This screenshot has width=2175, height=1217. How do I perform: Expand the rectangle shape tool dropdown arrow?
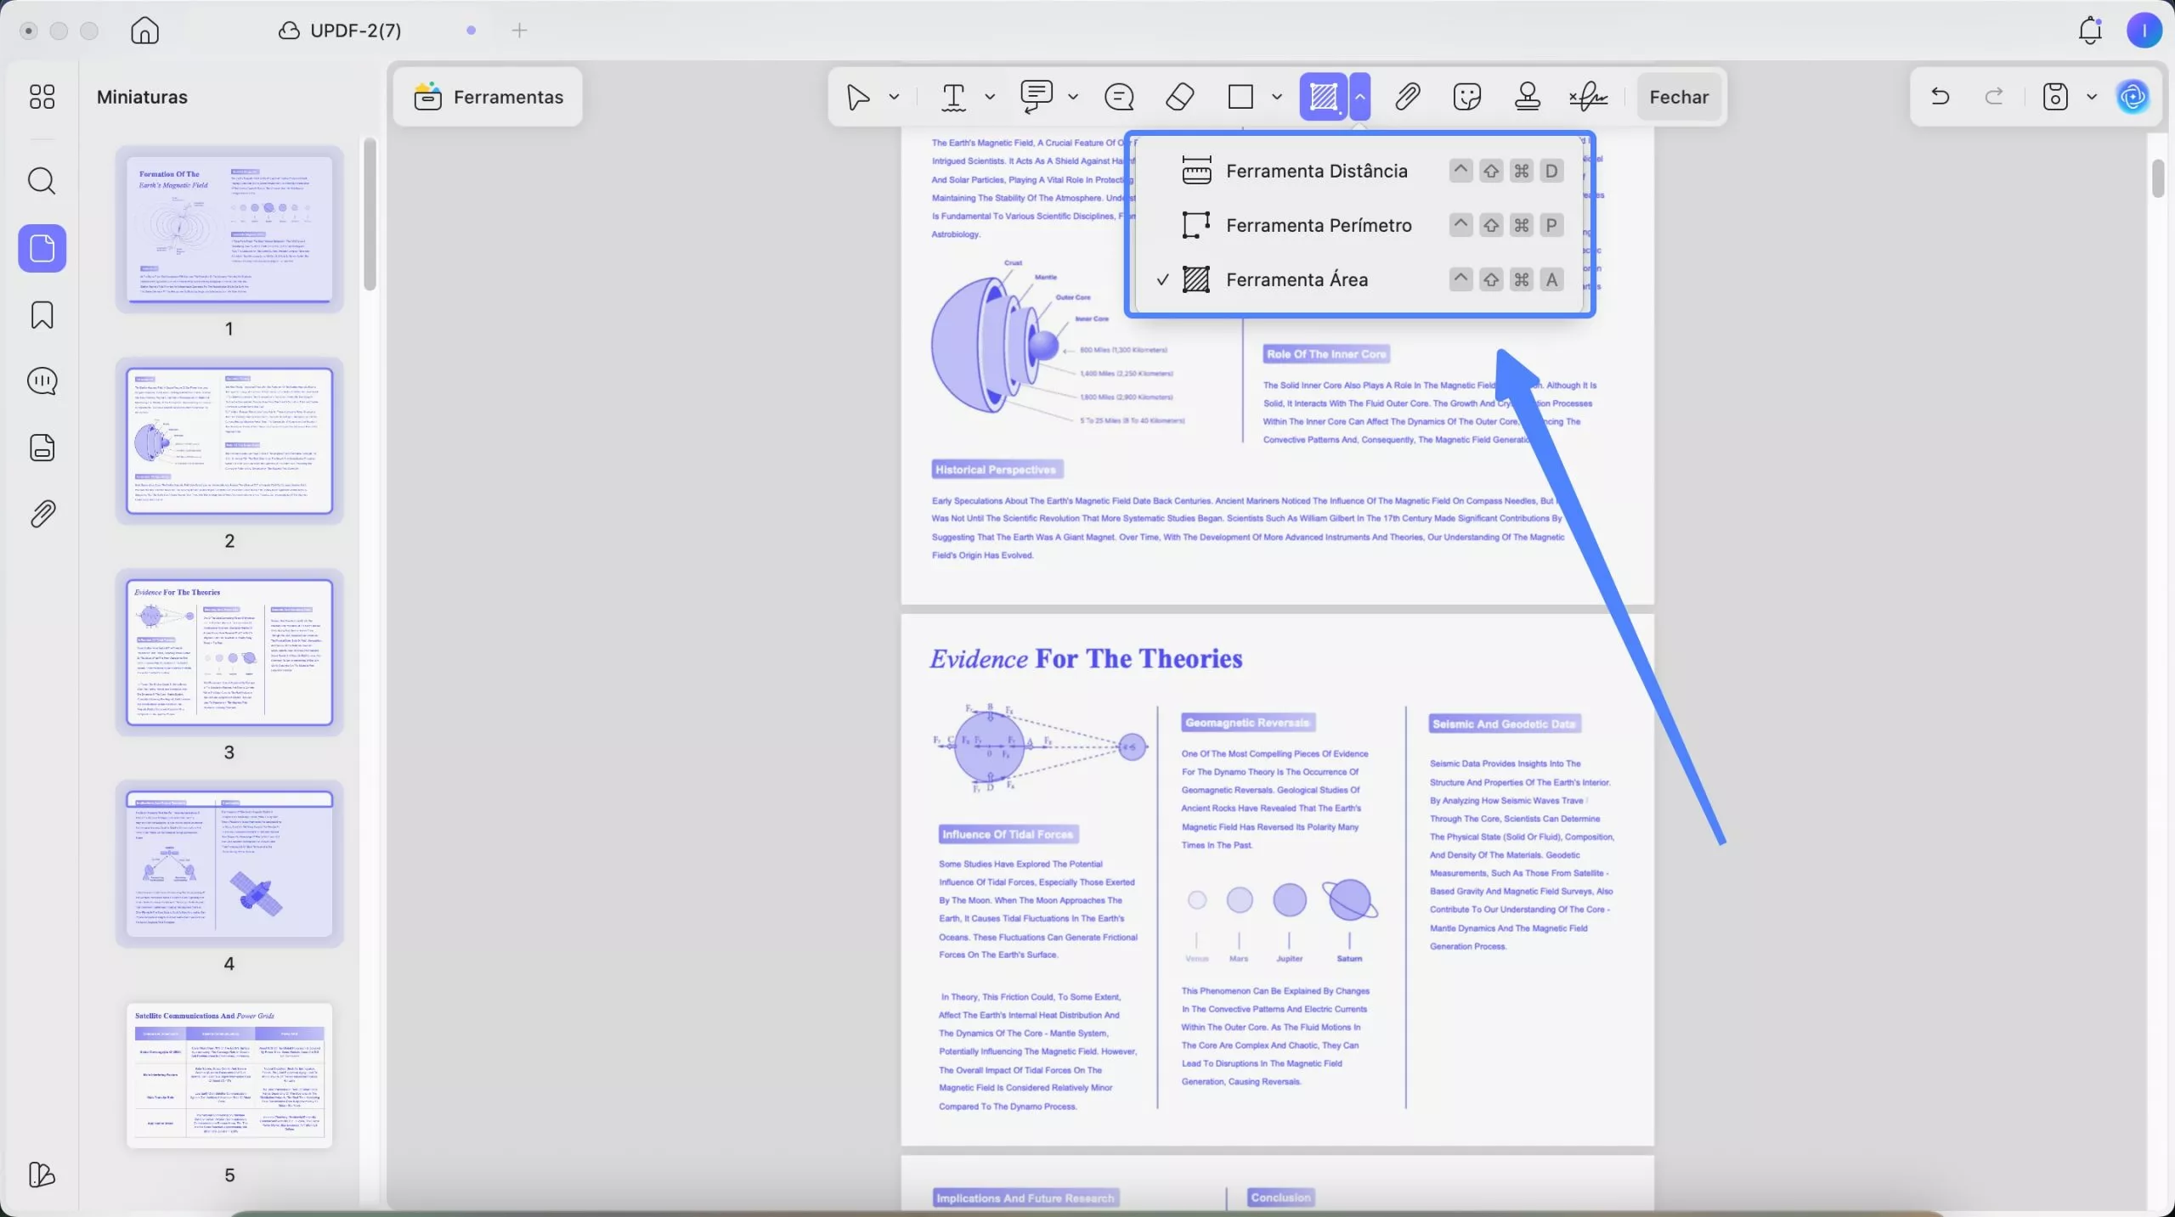coord(1276,97)
